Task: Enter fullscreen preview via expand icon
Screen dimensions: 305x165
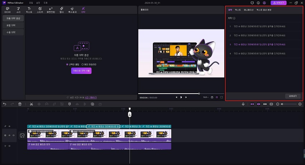Action: [x=221, y=97]
